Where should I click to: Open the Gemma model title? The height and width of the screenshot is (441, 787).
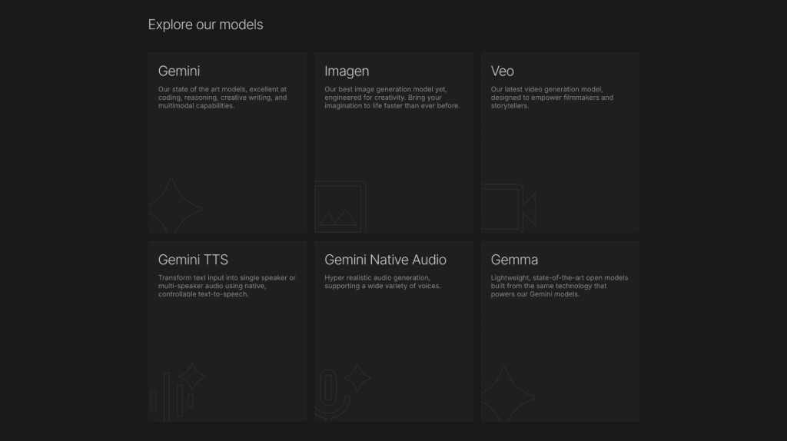pos(514,260)
